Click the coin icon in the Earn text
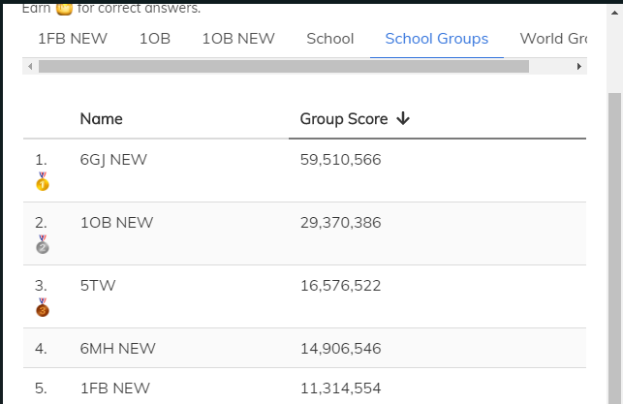This screenshot has width=623, height=404. [64, 8]
